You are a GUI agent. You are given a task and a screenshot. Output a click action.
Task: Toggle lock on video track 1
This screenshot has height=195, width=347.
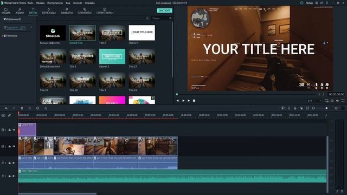click(10, 146)
